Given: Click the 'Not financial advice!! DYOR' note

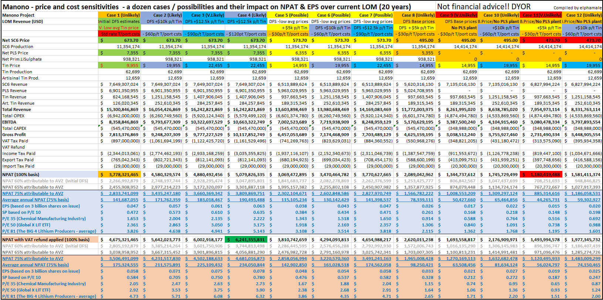Looking at the screenshot, I should 484,7.
